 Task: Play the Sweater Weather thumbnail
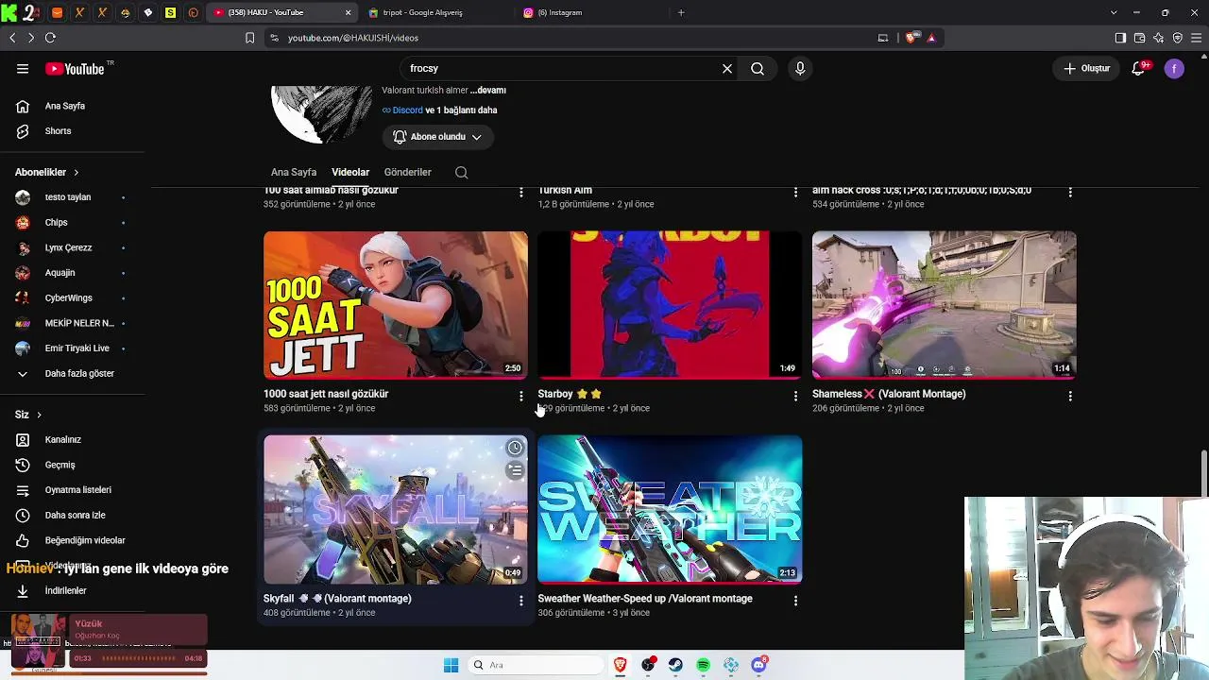pyautogui.click(x=670, y=509)
